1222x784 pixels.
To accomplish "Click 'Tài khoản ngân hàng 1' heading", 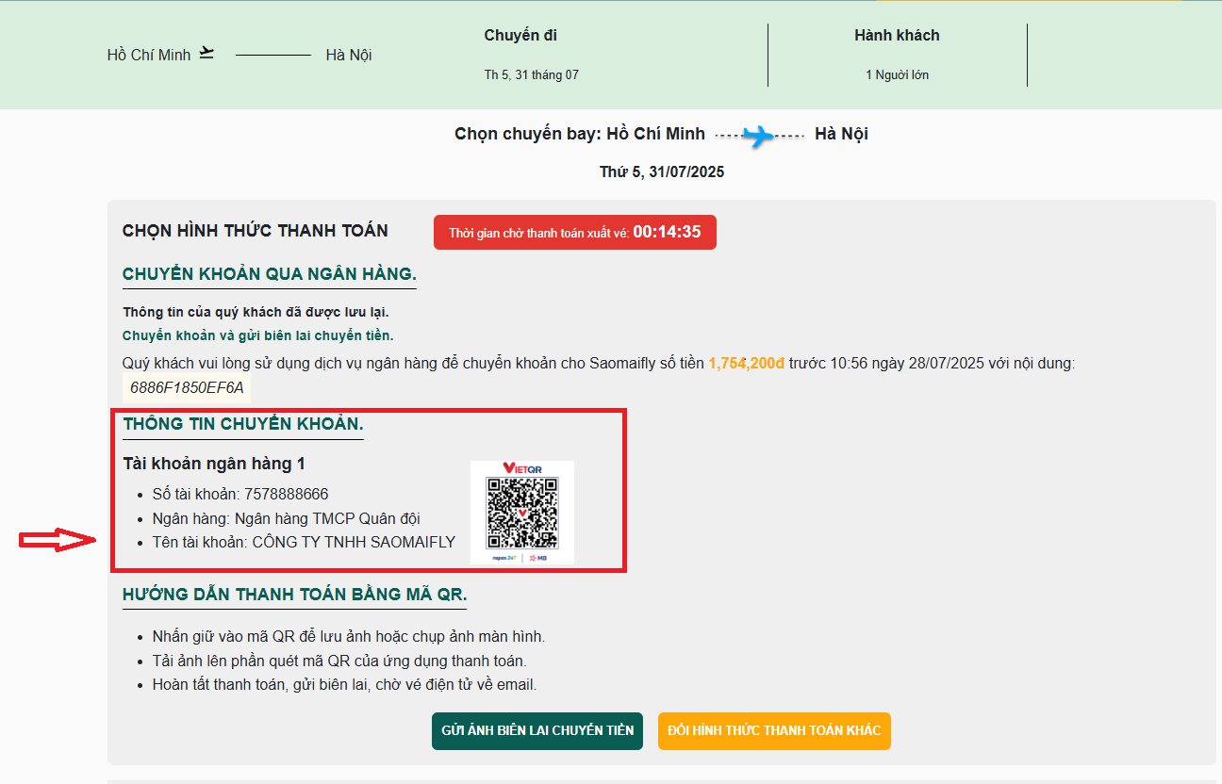I will tap(214, 464).
